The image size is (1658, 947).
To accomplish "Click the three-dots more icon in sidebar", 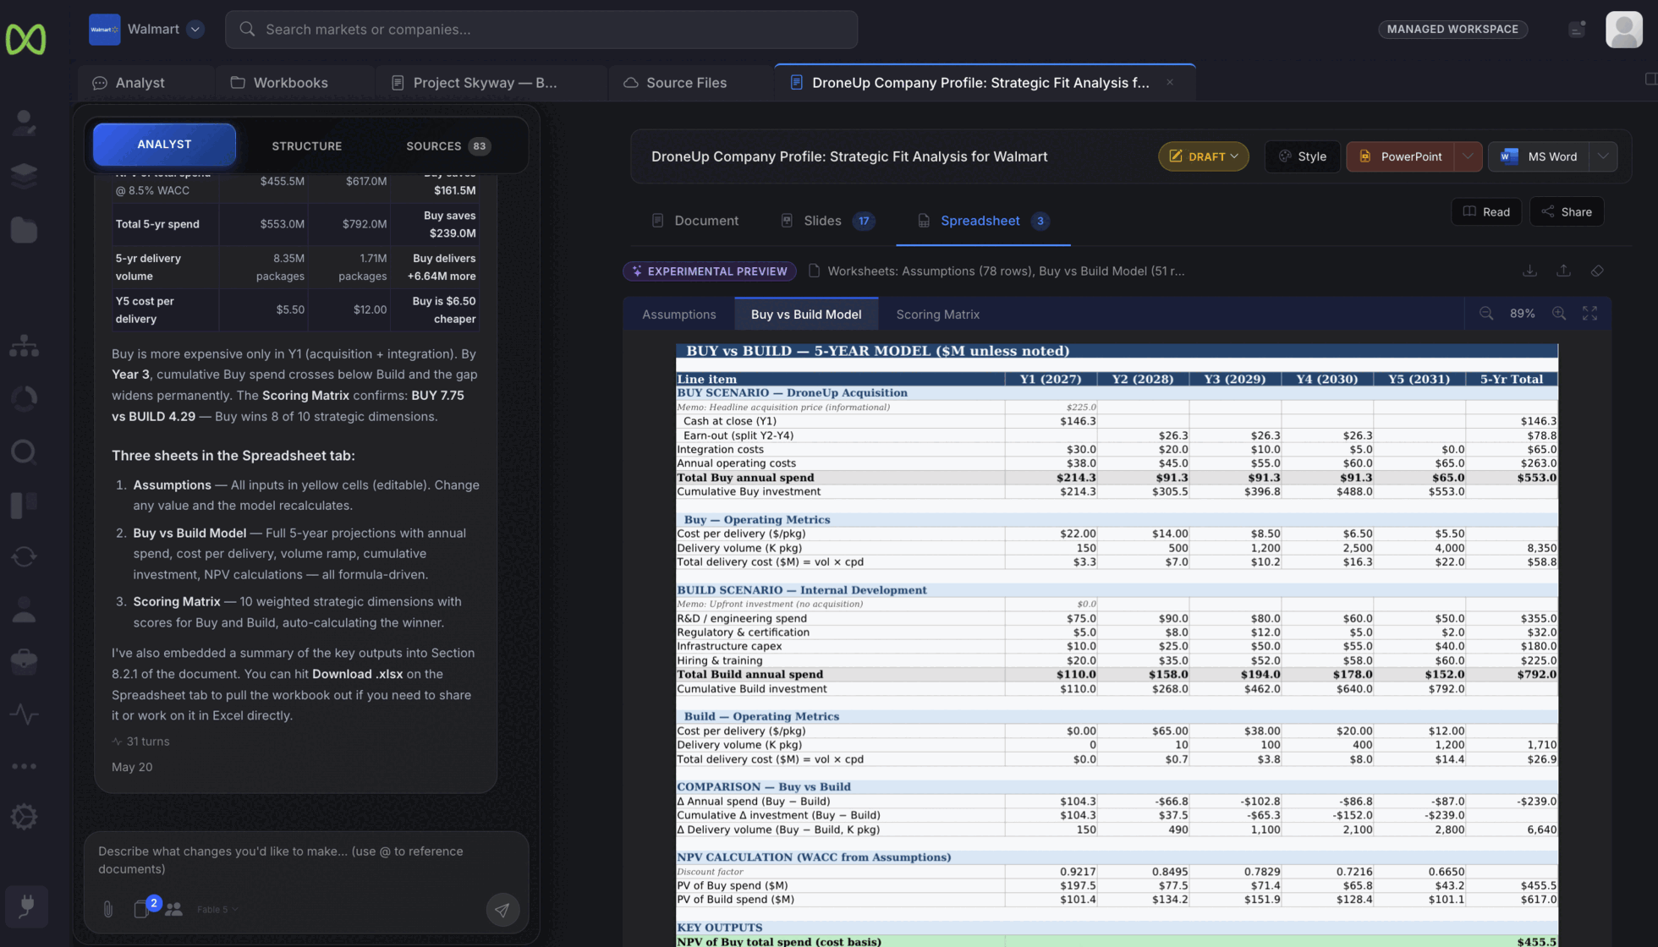I will point(24,766).
